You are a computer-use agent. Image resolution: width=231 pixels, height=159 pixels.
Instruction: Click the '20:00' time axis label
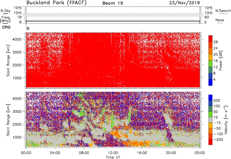(x=171, y=153)
